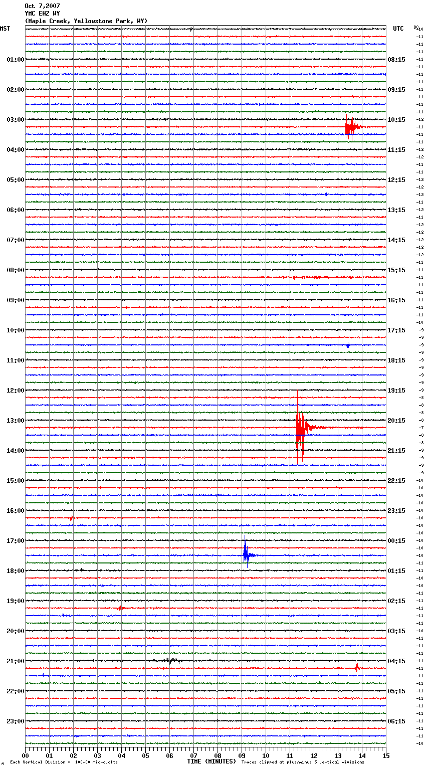This screenshot has width=426, height=769.
Task: Click the small black blip on the 18:00 trace
Action: pyautogui.click(x=81, y=570)
